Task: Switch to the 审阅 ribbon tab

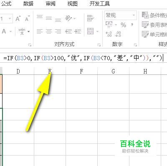Action: [x=51, y=3]
